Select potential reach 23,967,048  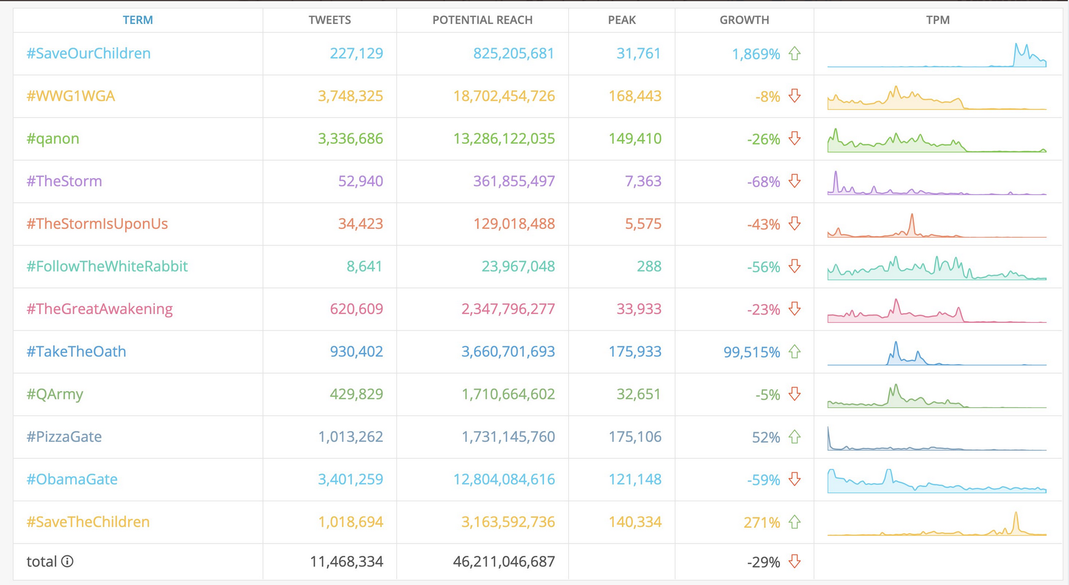click(x=518, y=266)
